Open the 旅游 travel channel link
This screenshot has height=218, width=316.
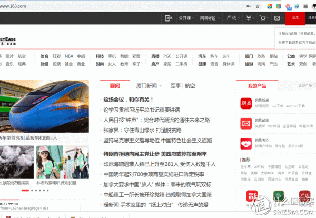coord(249,64)
